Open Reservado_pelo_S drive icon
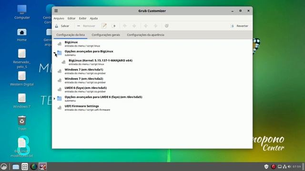The image size is (305, 171). point(22,59)
